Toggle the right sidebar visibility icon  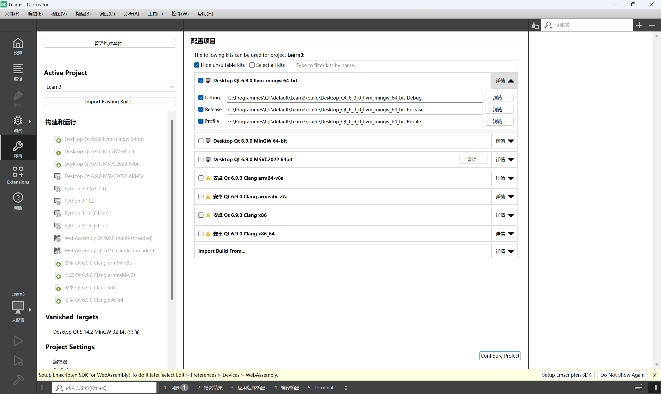click(654, 387)
